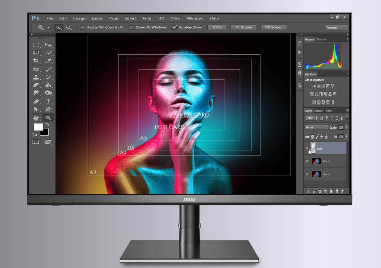The width and height of the screenshot is (381, 268).
Task: Open the Curves adjustment icon
Action: (x=323, y=86)
